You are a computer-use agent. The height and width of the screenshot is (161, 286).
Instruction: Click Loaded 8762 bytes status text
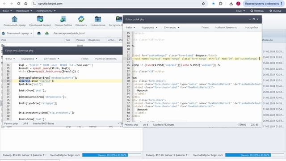164,125
